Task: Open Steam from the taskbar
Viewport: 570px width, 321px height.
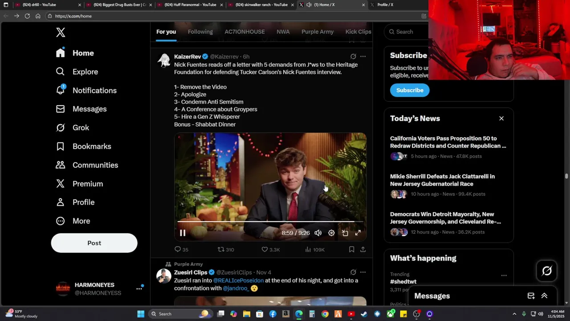Action: tap(364, 314)
